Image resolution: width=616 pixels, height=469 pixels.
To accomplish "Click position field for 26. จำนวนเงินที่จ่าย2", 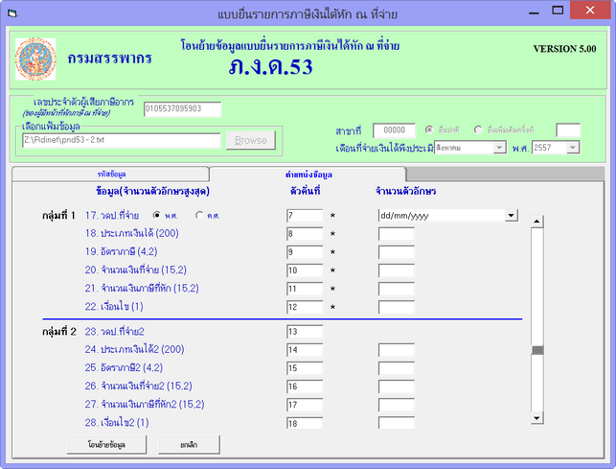I will pyautogui.click(x=305, y=387).
